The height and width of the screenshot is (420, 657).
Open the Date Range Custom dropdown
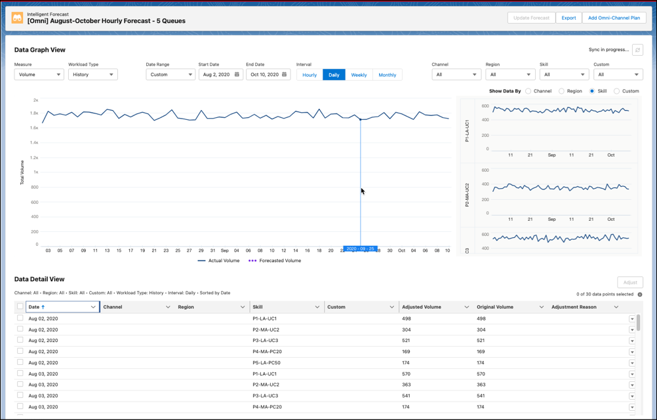point(170,75)
